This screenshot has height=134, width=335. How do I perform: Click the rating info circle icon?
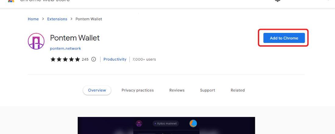click(93, 59)
